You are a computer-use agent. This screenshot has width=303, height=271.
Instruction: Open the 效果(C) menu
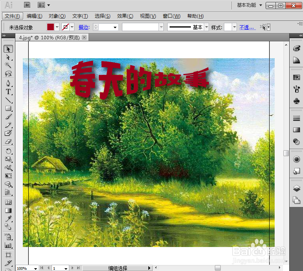pyautogui.click(x=125, y=16)
